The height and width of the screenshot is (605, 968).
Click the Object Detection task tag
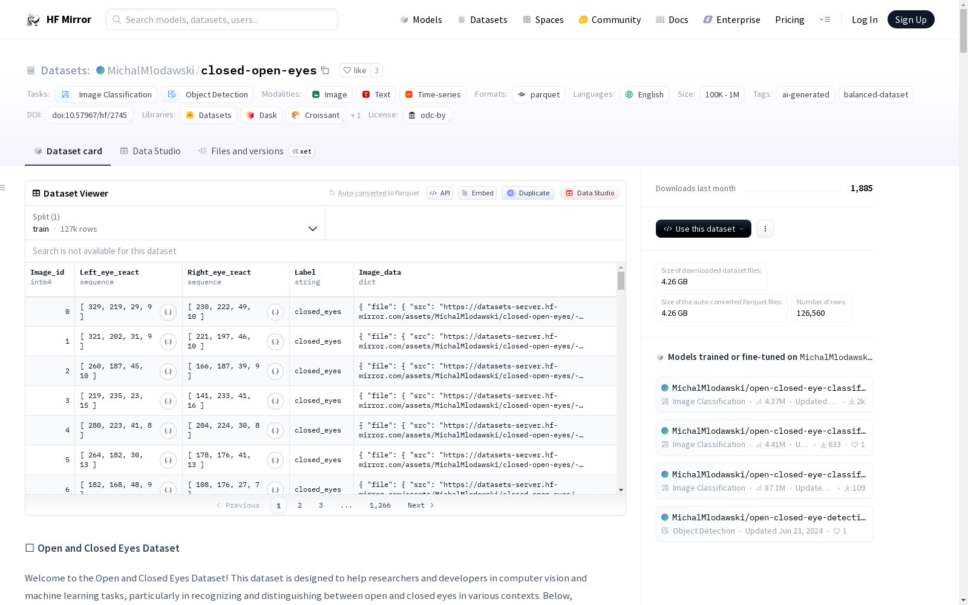(208, 94)
